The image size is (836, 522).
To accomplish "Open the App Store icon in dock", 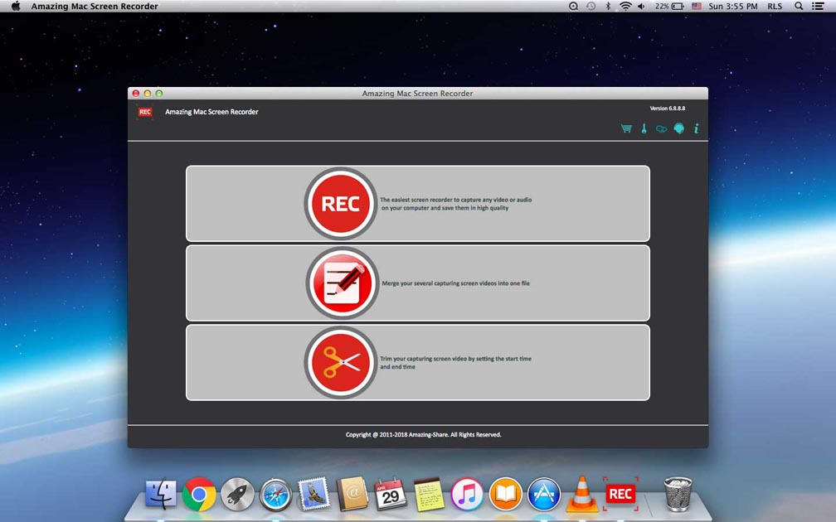I will point(544,495).
